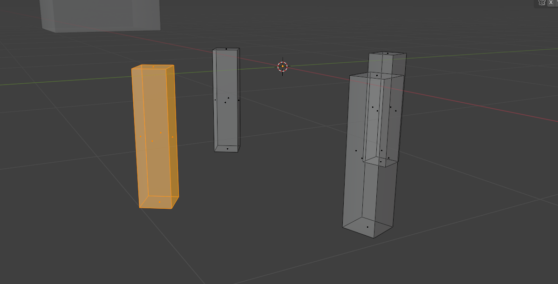This screenshot has width=558, height=284.
Task: Select the large gray cube in the background
Action: 100,15
